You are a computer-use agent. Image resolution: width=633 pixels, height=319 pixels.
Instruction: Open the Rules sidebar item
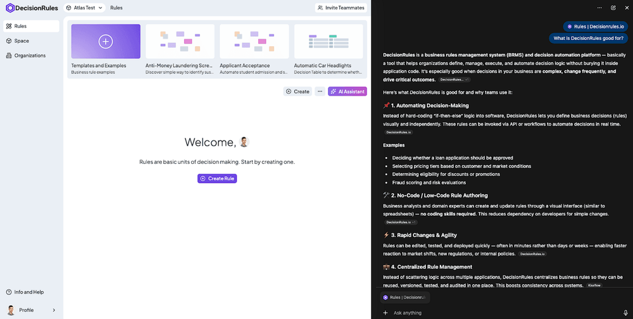pyautogui.click(x=31, y=26)
